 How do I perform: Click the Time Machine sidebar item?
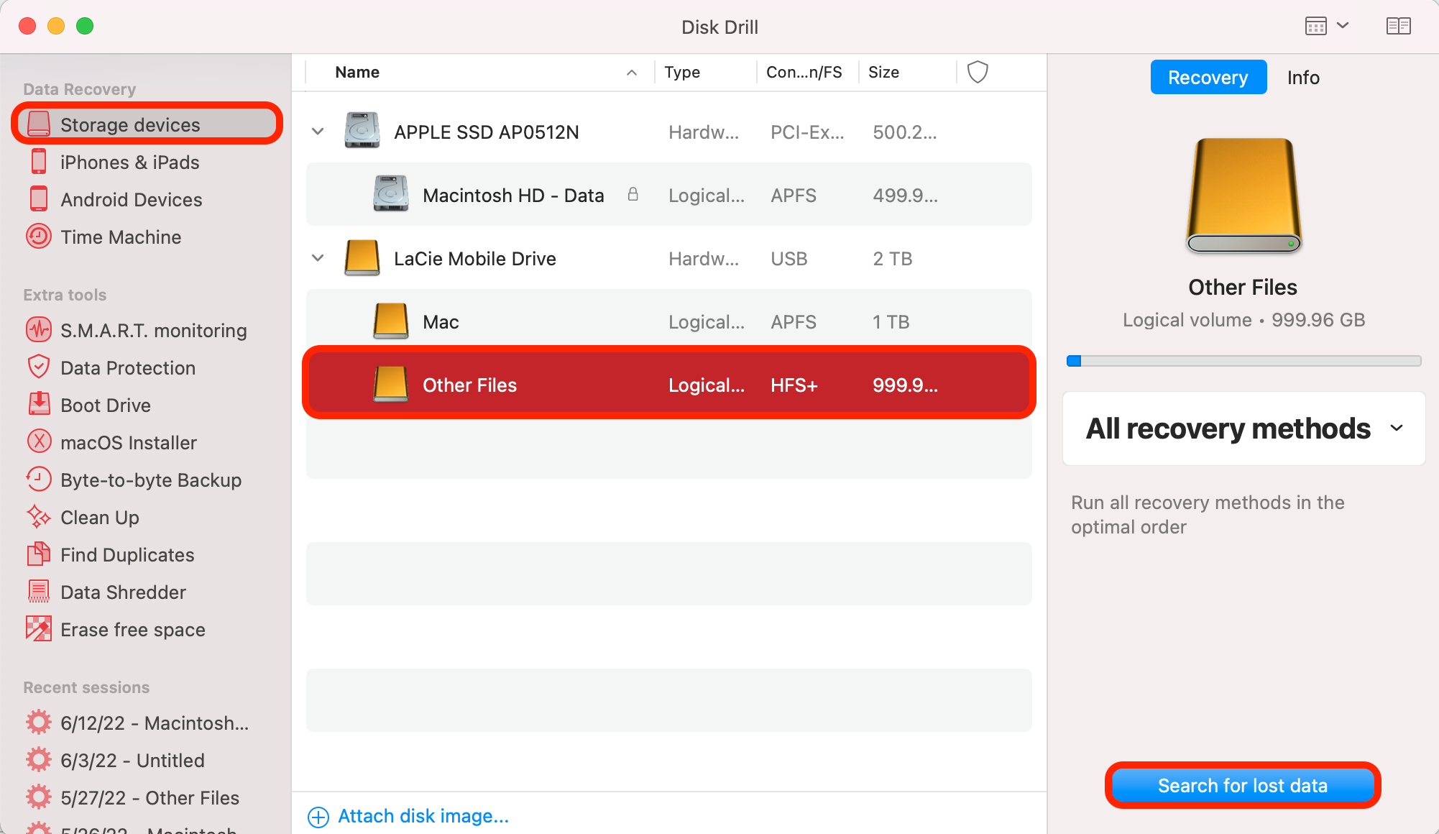[x=121, y=237]
